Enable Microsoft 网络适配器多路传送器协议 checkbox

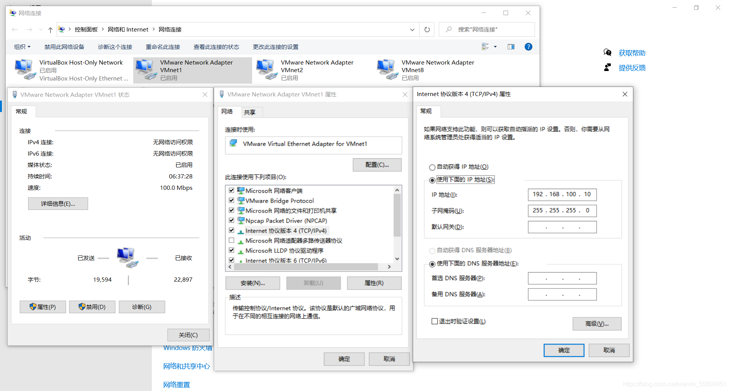point(231,240)
